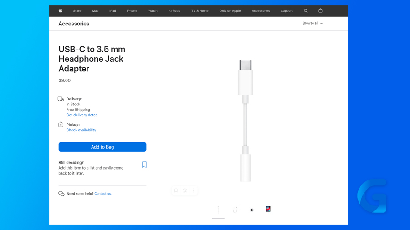Viewport: 410px width, 230px height.
Task: Click the Free Shipping text
Action: tap(78, 110)
